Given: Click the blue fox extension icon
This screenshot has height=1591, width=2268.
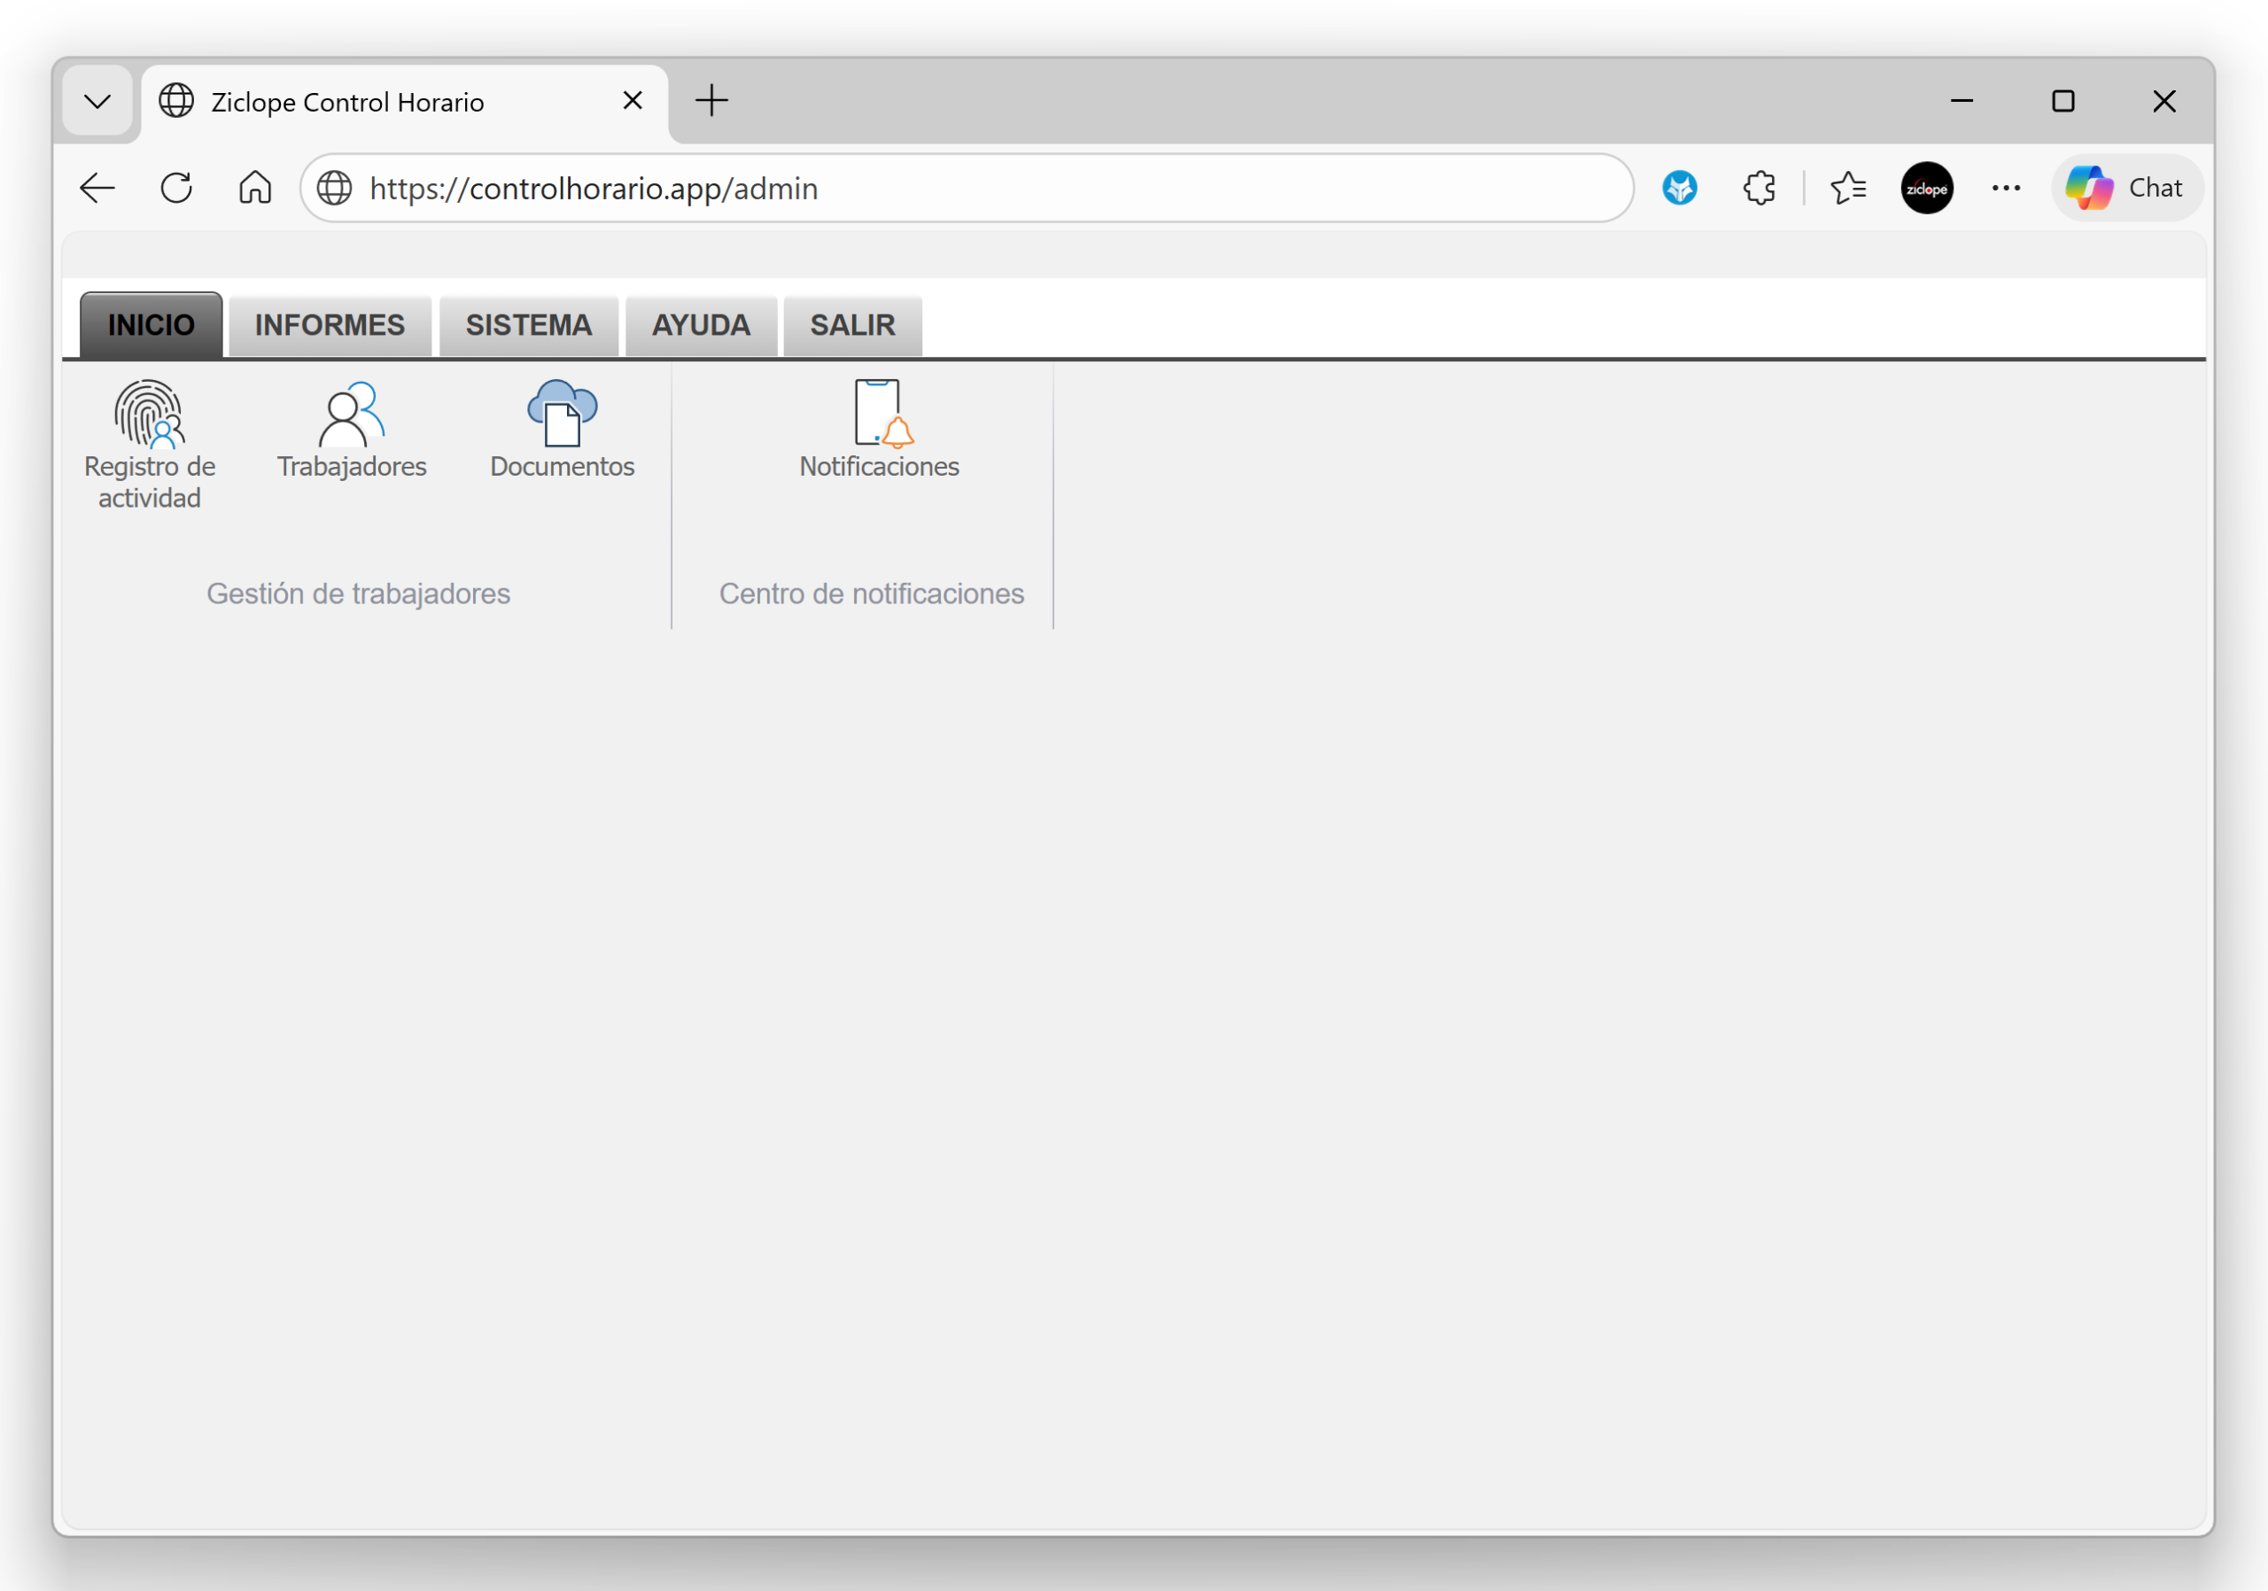Looking at the screenshot, I should point(1681,188).
